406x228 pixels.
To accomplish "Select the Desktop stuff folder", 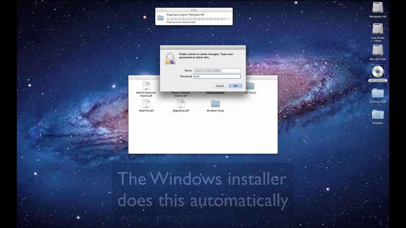I will click(377, 93).
